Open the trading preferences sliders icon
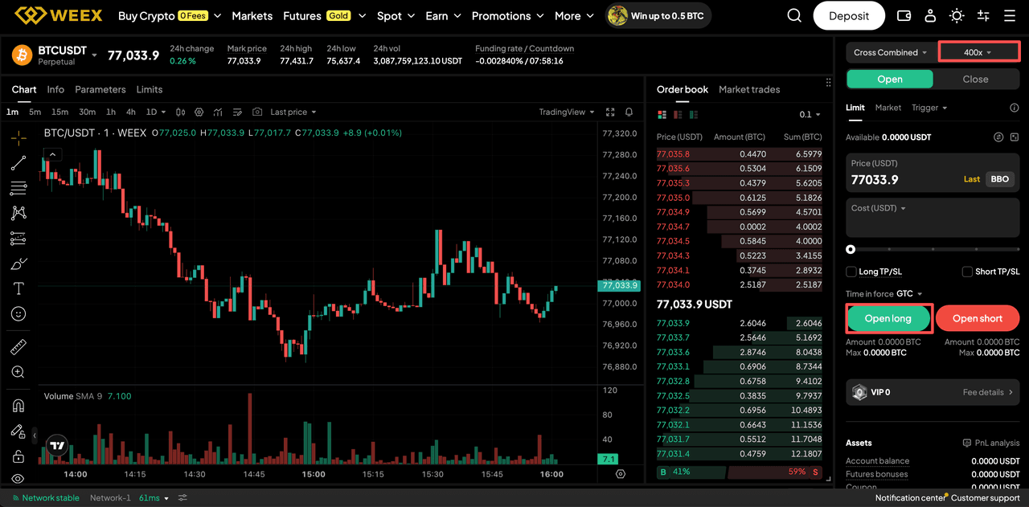 click(983, 15)
